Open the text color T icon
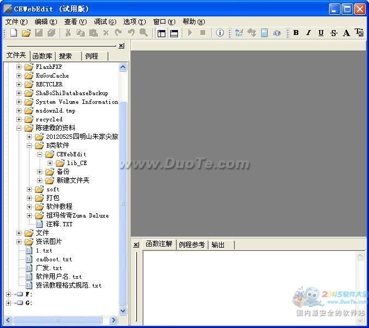Screen dimensions: 369x328 point(359,33)
